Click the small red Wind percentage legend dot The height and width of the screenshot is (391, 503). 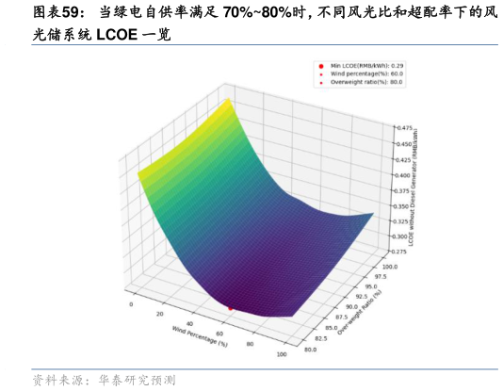click(321, 74)
